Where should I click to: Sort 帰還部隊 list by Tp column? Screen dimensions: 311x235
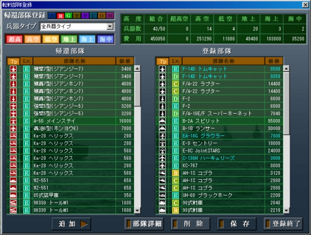[x=14, y=61]
